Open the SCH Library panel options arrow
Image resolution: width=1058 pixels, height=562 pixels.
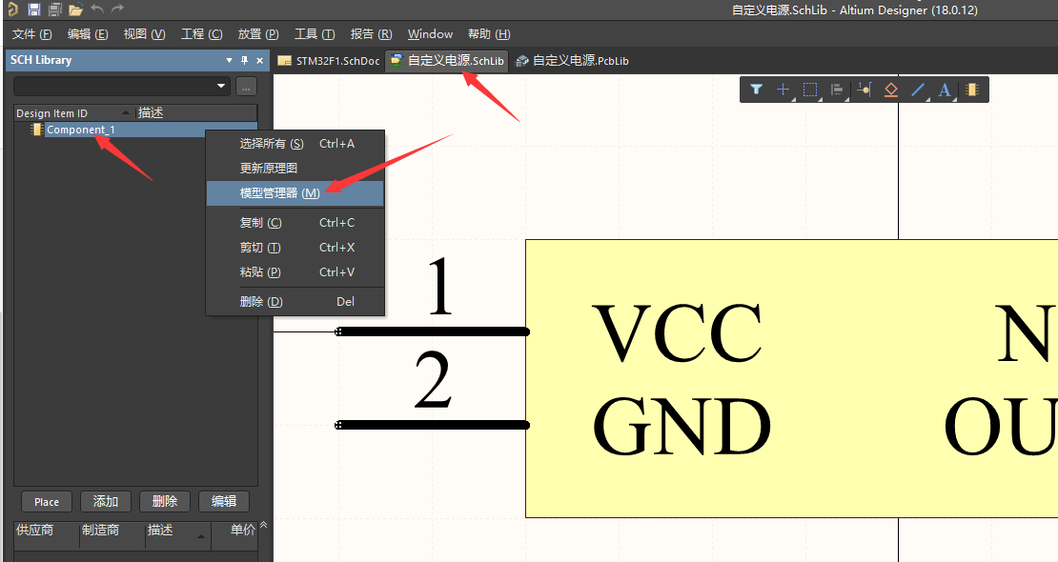click(229, 60)
